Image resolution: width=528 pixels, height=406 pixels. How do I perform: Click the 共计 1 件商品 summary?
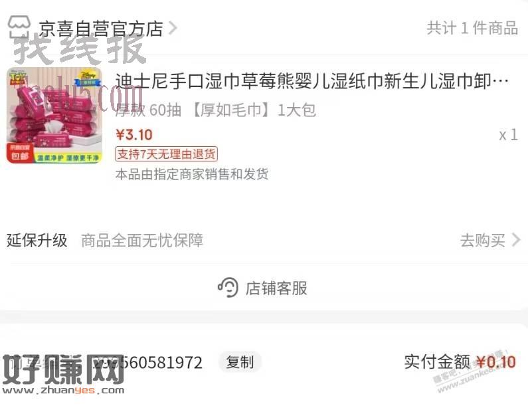point(472,28)
